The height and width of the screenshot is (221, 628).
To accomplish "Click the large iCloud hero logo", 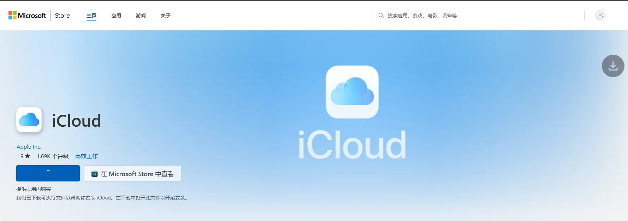I will point(352,92).
